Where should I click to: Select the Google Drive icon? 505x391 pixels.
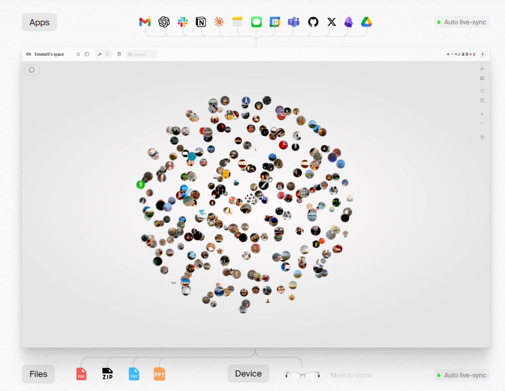click(x=367, y=22)
